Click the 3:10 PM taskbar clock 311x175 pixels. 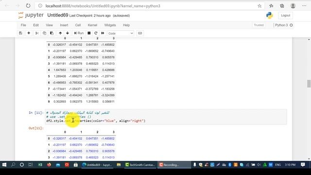[290, 165]
